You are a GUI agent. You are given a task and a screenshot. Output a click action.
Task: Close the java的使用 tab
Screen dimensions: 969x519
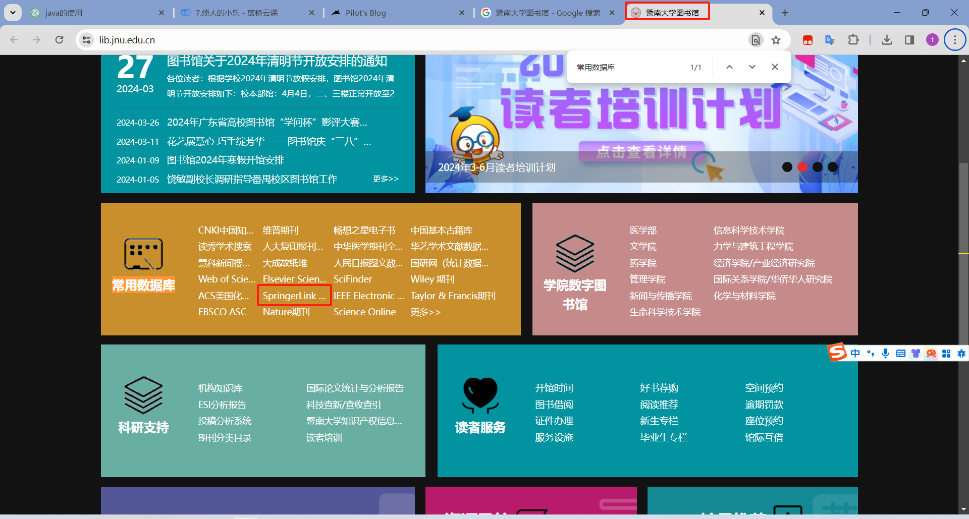161,13
